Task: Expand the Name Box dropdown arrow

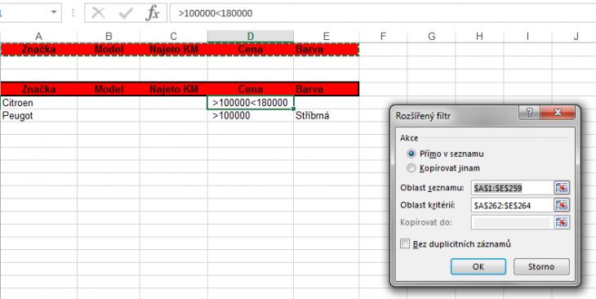Action: pyautogui.click(x=54, y=12)
